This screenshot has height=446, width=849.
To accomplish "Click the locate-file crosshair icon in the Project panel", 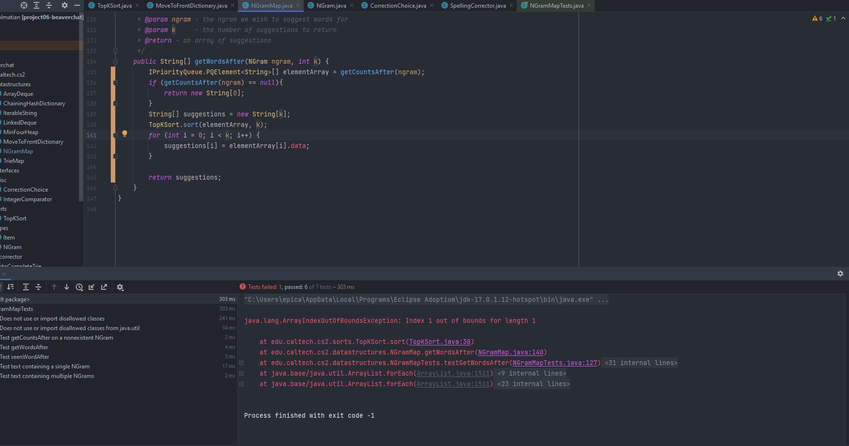I will [x=24, y=5].
